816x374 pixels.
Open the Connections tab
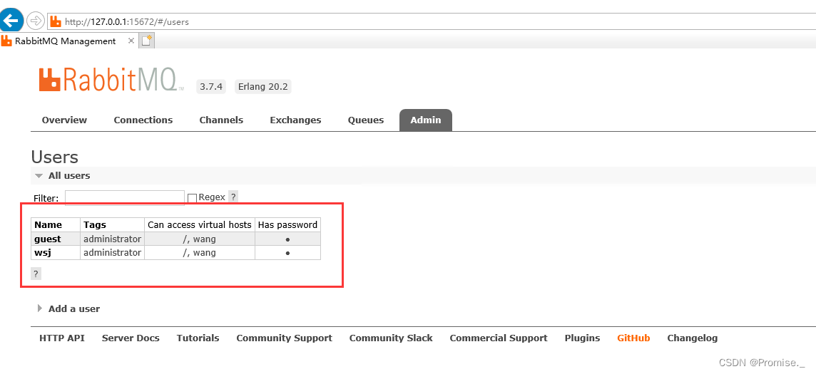pos(143,120)
